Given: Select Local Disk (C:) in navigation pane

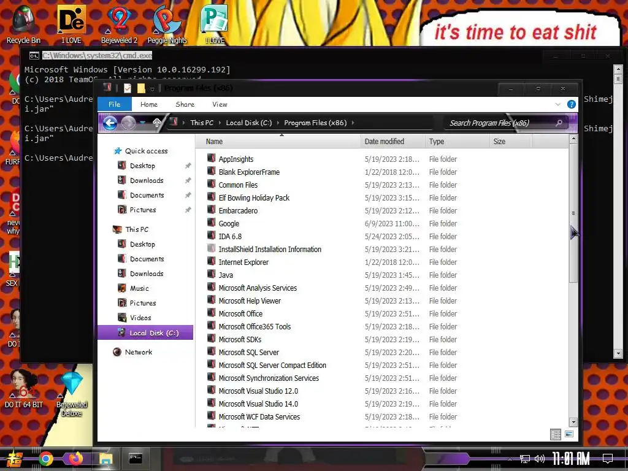Looking at the screenshot, I should pos(145,333).
